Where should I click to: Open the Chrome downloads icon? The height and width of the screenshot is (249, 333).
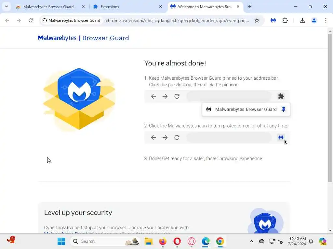tap(302, 20)
